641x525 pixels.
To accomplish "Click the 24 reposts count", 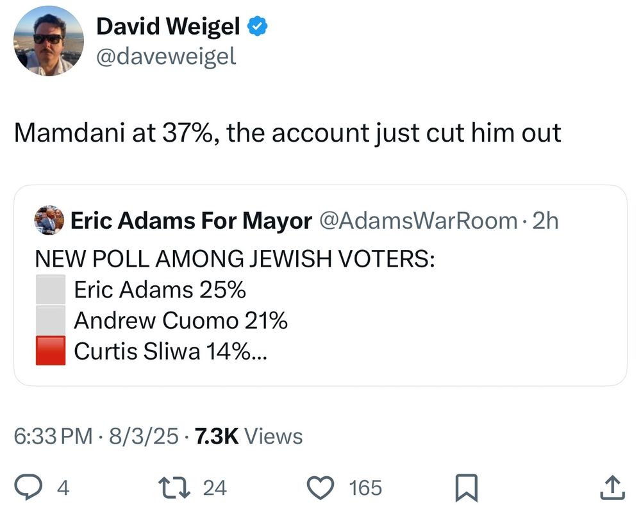I will pyautogui.click(x=215, y=488).
